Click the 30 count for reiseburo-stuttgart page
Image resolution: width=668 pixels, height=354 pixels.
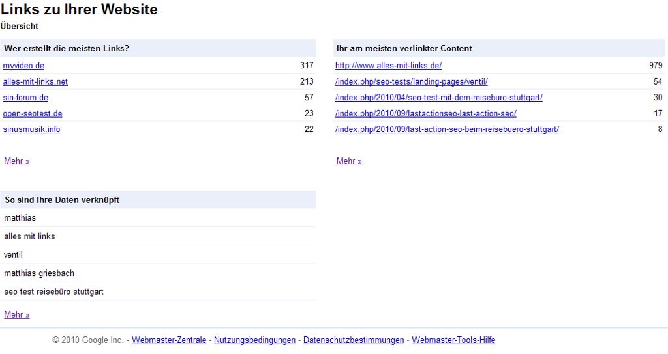click(x=658, y=98)
